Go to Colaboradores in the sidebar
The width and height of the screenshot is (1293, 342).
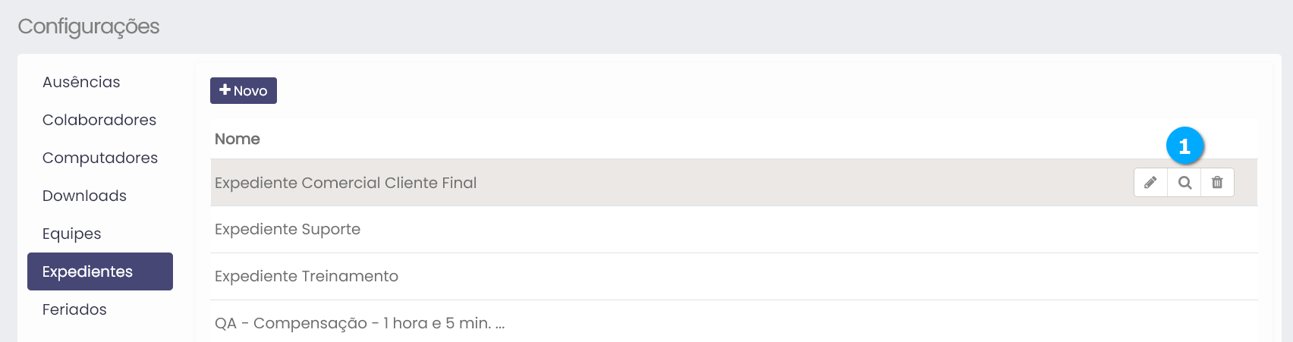99,120
